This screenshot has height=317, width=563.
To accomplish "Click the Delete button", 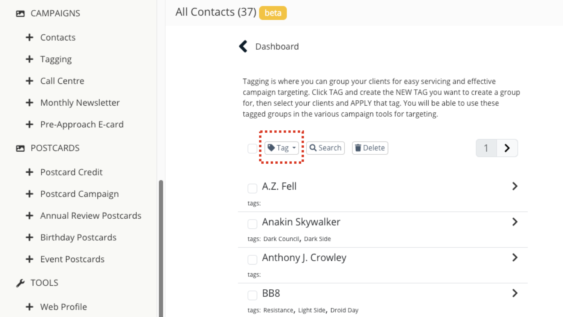I will tap(370, 148).
